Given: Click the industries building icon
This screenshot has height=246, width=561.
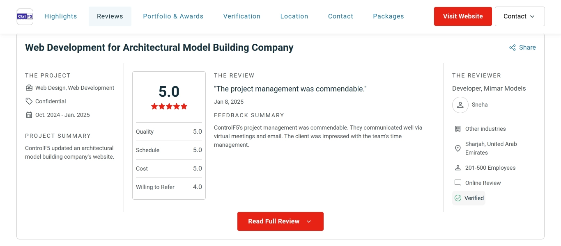Looking at the screenshot, I should click(x=458, y=128).
